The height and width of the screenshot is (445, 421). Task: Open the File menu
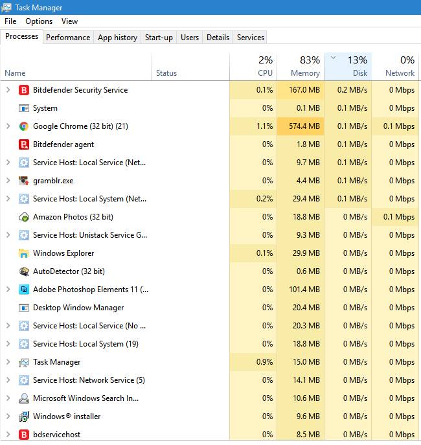click(x=10, y=21)
